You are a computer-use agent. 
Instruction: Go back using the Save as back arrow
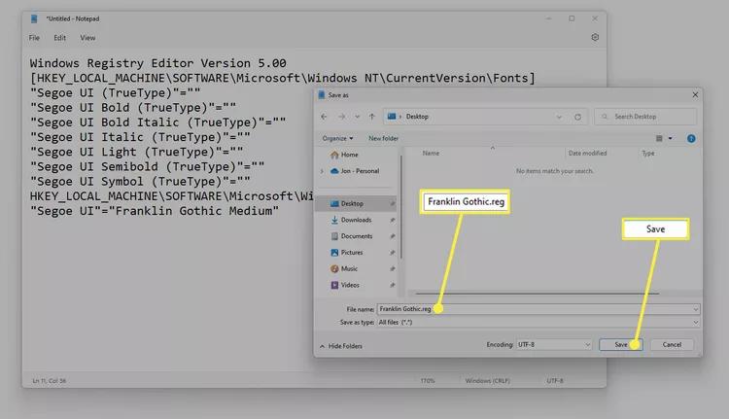coord(324,117)
